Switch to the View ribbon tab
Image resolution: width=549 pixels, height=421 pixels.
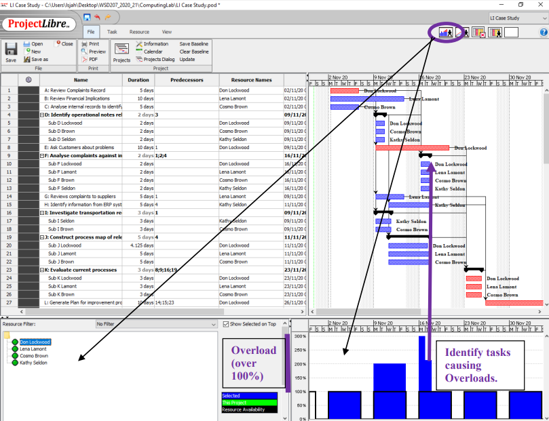coord(167,32)
